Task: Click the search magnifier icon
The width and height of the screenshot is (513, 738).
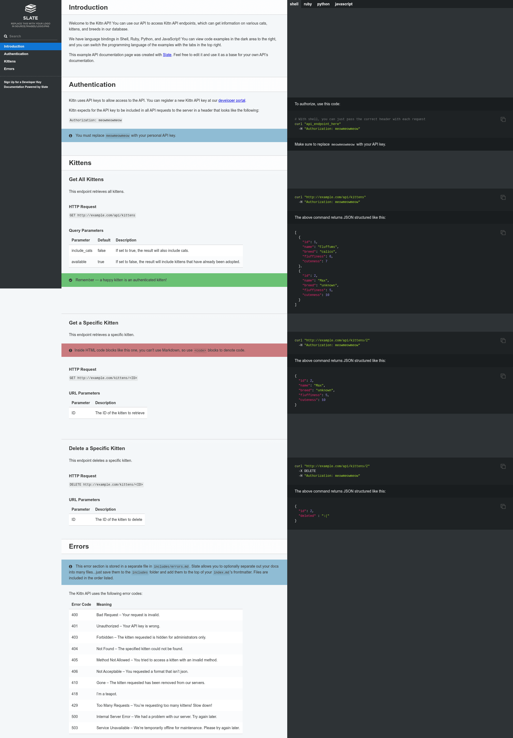Action: point(5,36)
